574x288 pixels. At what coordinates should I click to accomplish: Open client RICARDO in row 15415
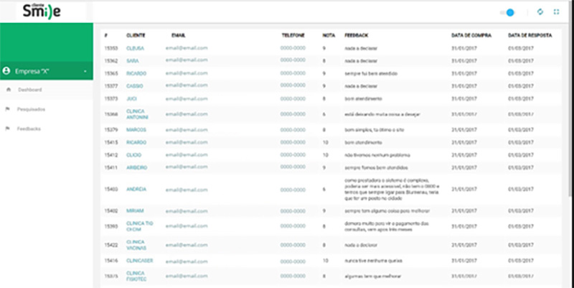pyautogui.click(x=136, y=142)
